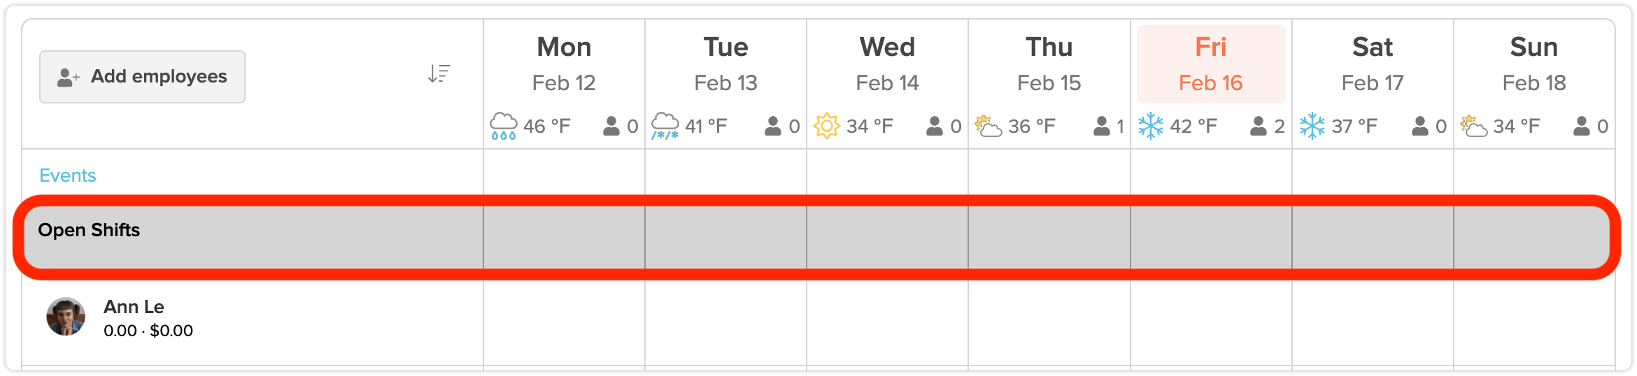Click the Open Shifts row label

[x=89, y=230]
